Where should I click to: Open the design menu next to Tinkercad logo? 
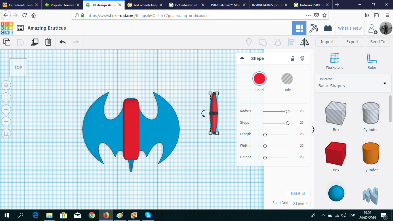(x=20, y=28)
